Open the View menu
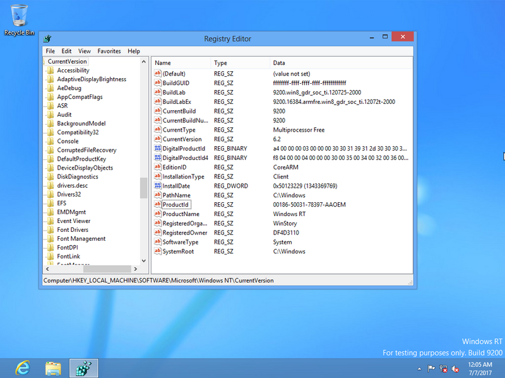 click(x=84, y=51)
